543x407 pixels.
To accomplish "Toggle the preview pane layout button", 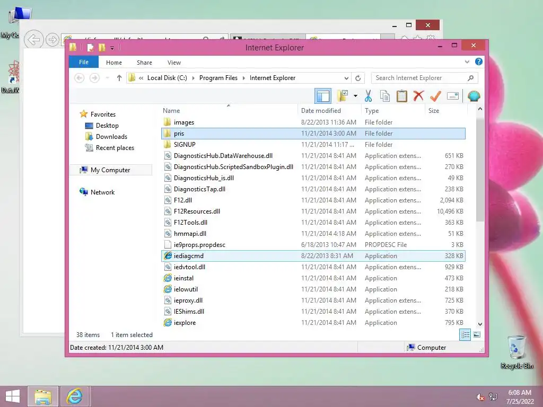I will point(323,96).
